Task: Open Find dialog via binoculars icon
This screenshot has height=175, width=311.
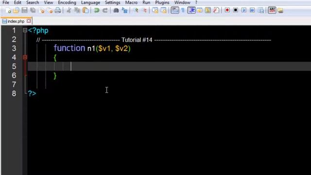Action: (x=116, y=10)
